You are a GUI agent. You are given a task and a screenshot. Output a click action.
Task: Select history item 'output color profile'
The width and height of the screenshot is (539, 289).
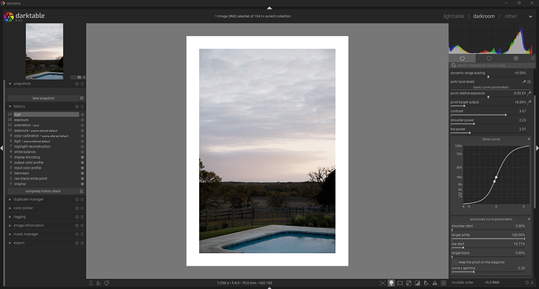(29, 162)
